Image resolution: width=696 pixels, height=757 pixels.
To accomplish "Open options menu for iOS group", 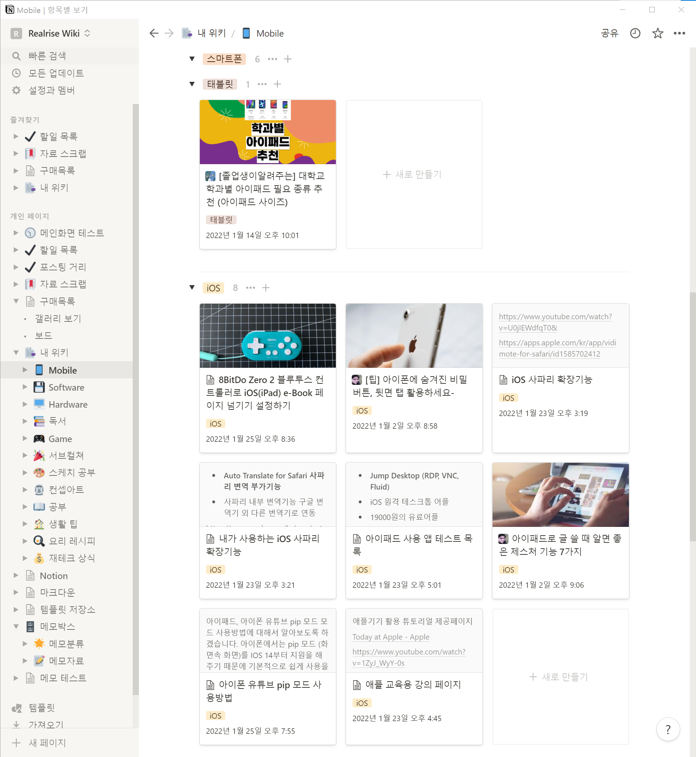I will pyautogui.click(x=251, y=288).
